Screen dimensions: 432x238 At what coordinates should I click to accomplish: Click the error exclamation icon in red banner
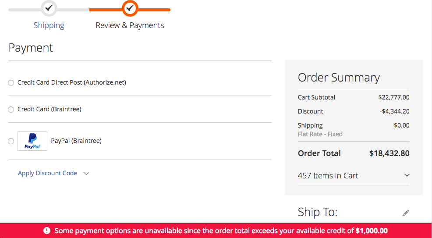(47, 231)
